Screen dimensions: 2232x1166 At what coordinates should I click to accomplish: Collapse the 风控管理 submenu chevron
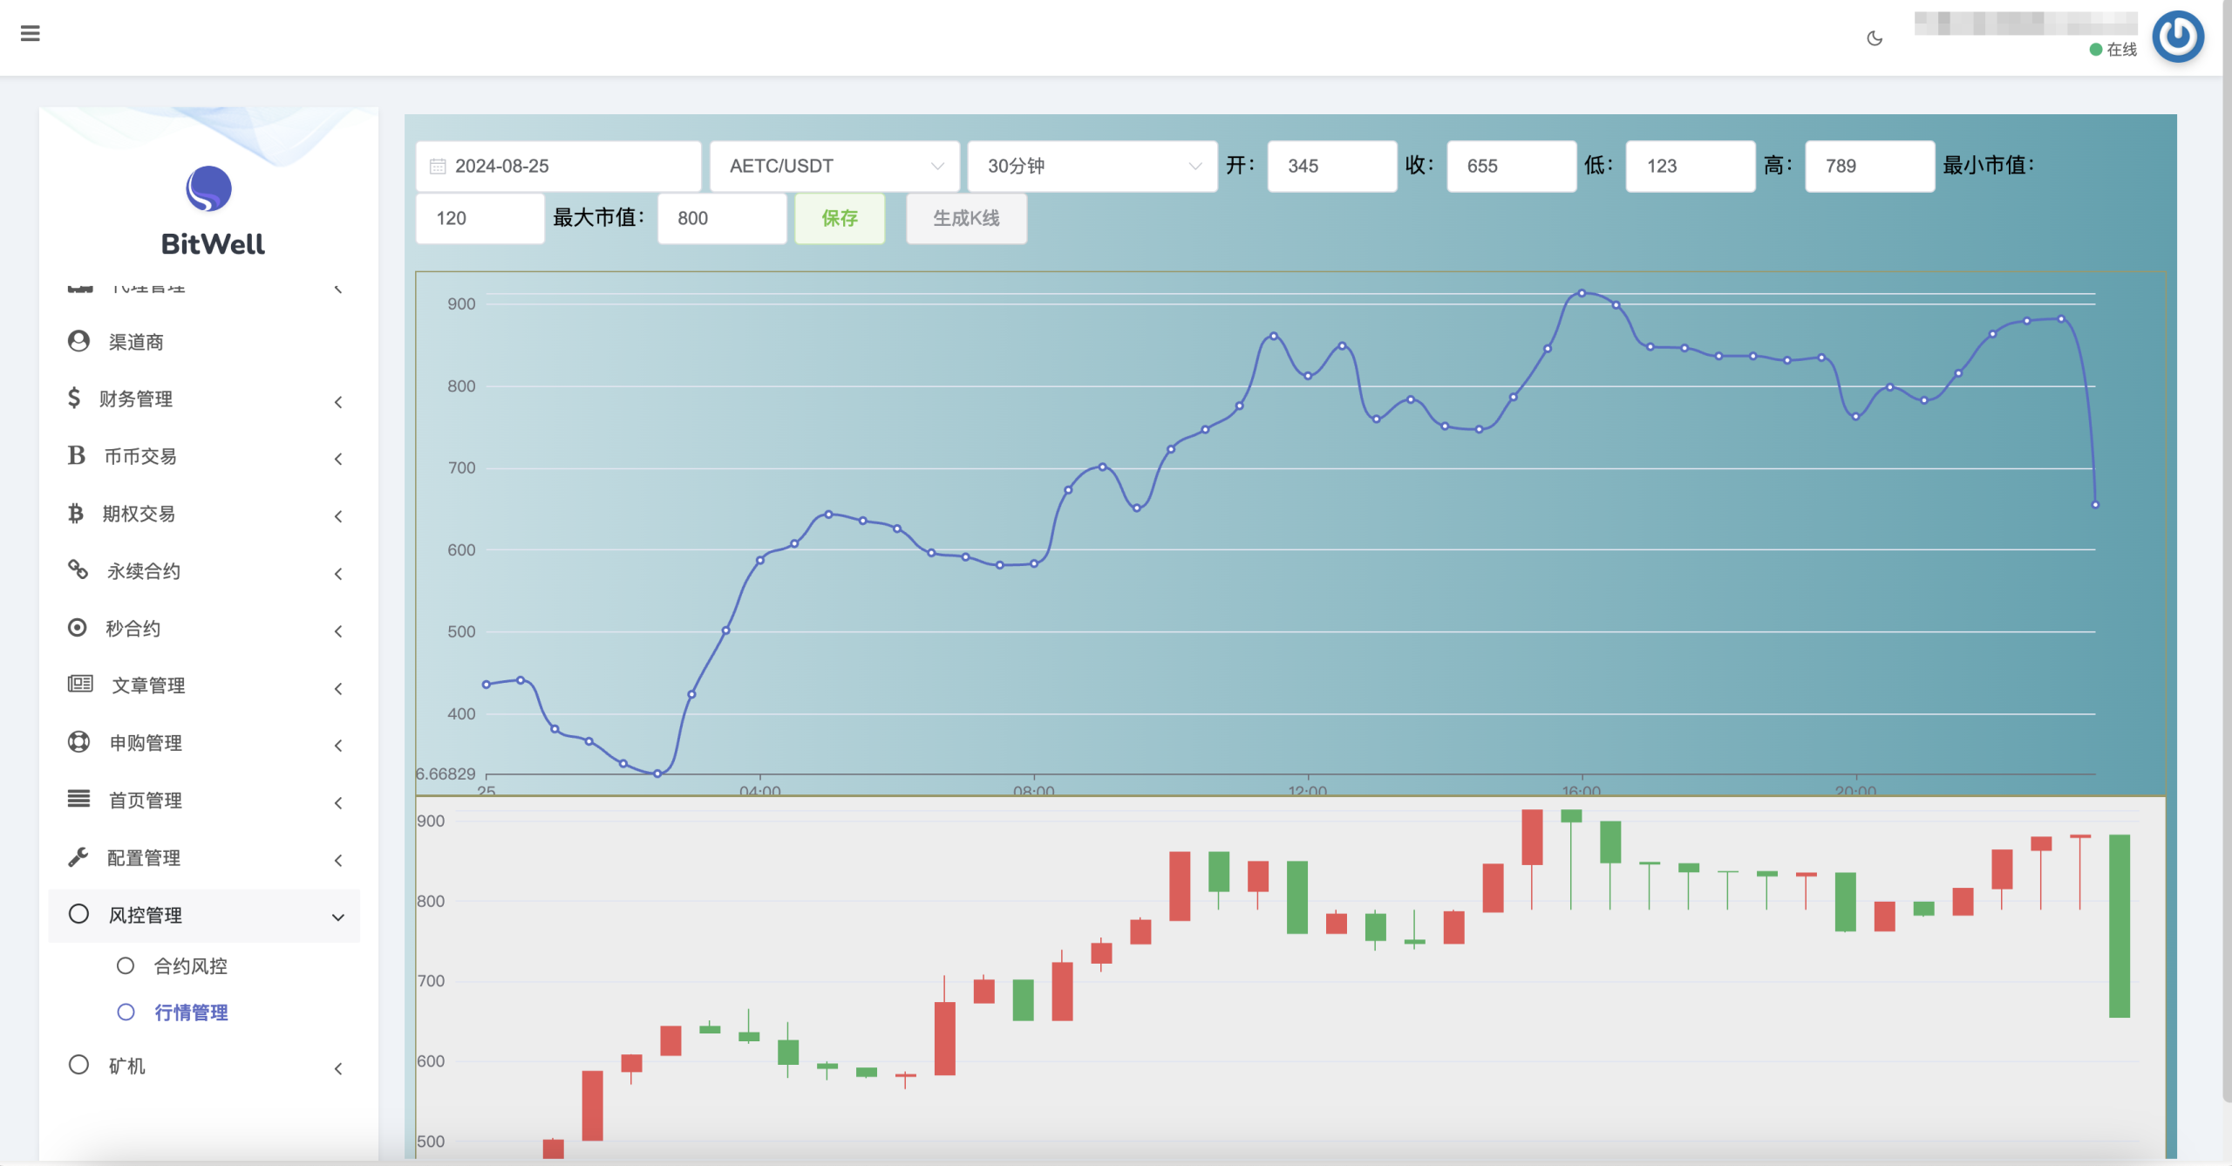pyautogui.click(x=338, y=917)
